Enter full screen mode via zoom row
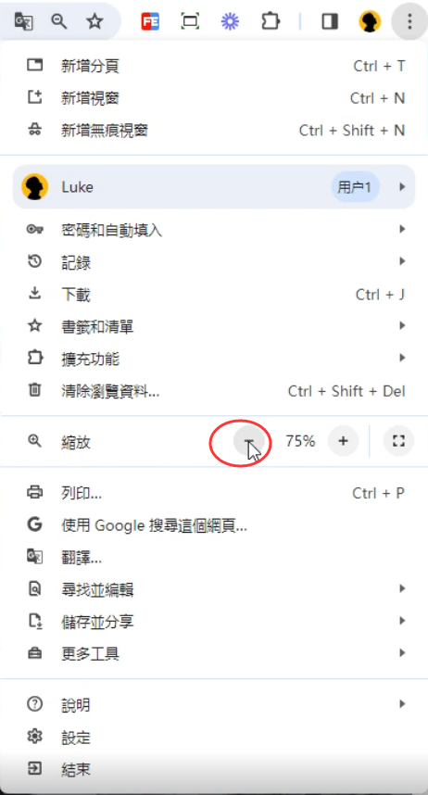428x795 pixels. click(398, 441)
